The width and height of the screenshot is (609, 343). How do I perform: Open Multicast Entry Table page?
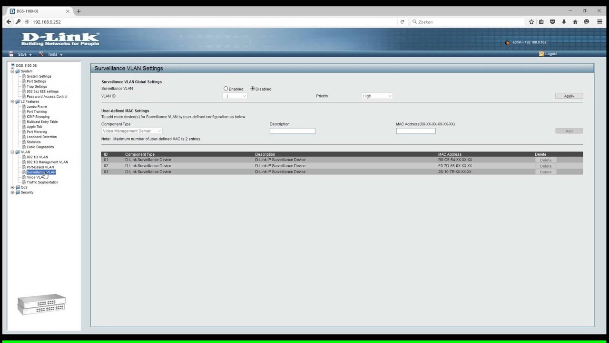[42, 122]
